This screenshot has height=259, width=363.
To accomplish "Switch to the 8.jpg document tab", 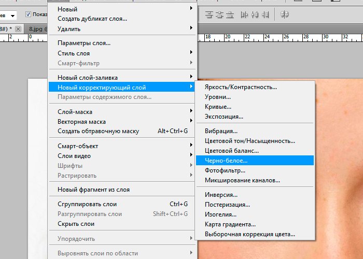I will click(x=37, y=29).
